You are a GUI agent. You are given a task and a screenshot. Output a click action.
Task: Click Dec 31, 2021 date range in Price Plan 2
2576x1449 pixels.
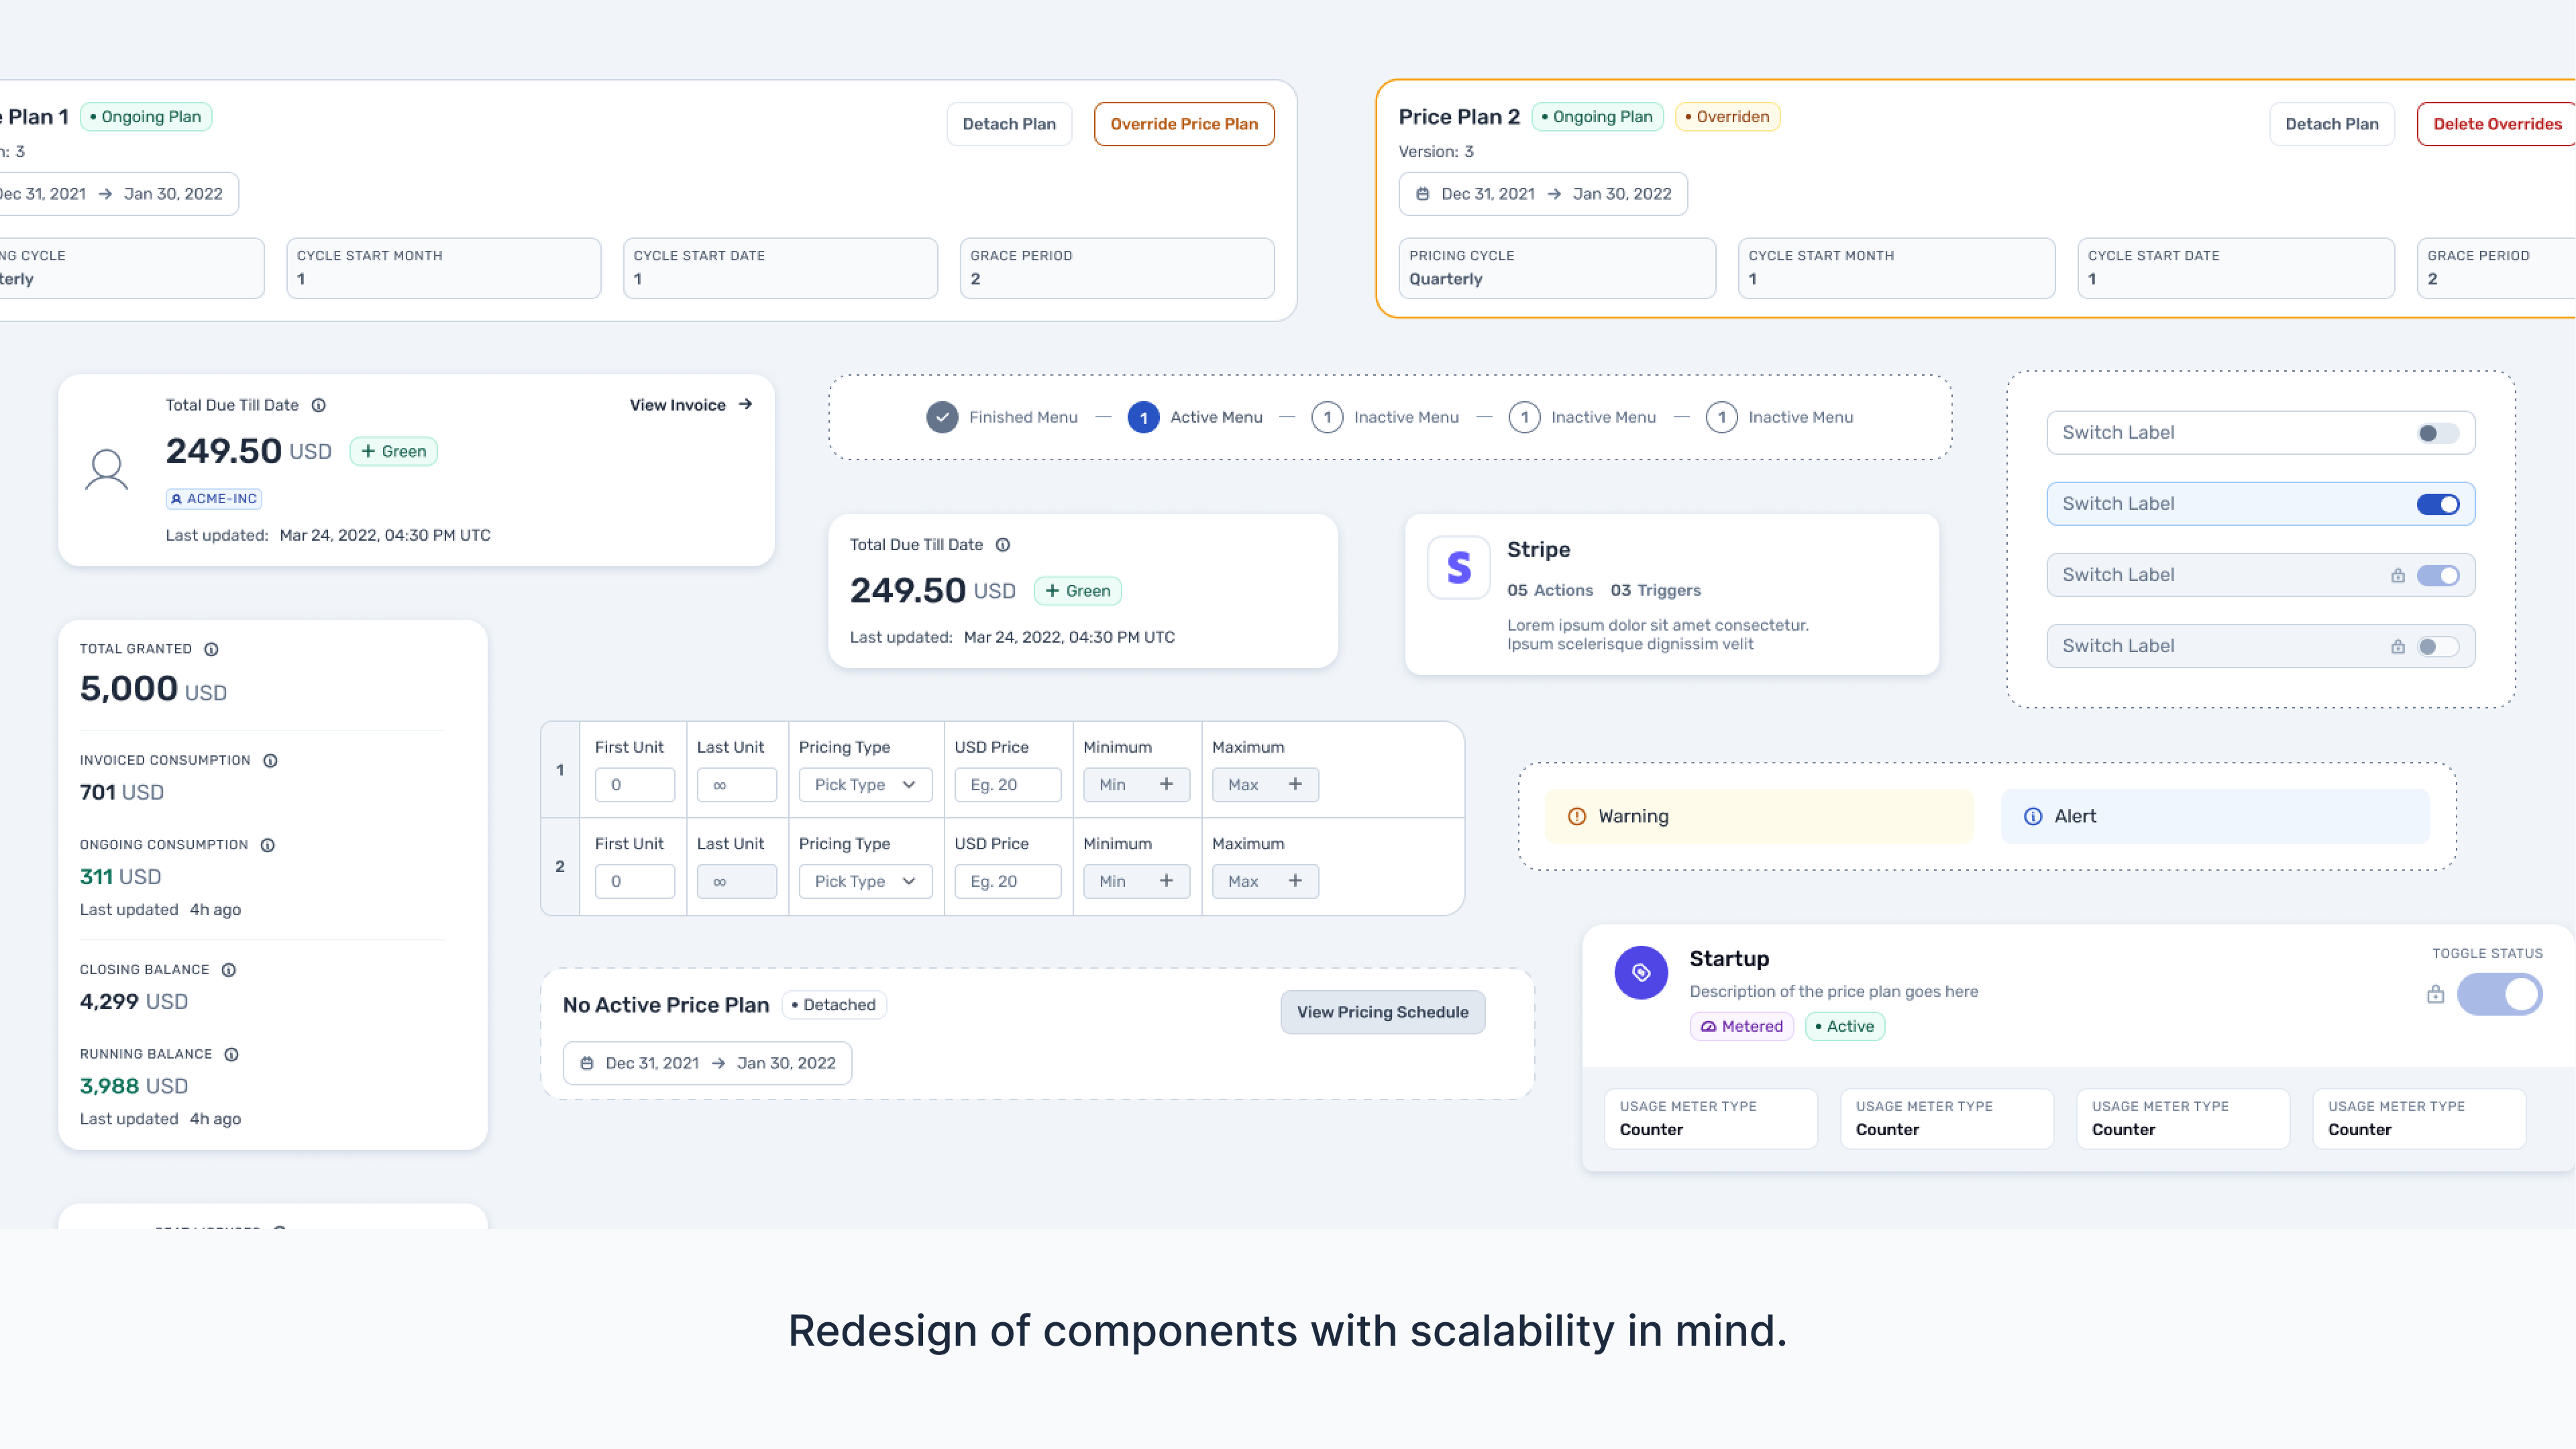coord(1543,194)
